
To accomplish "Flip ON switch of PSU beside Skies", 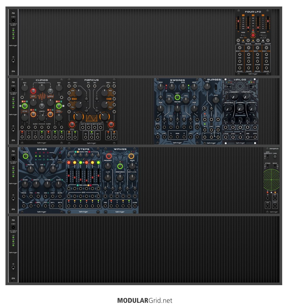I will point(13,198).
